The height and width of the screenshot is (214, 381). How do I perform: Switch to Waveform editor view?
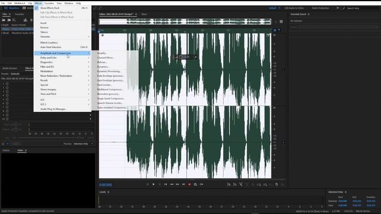[11, 8]
